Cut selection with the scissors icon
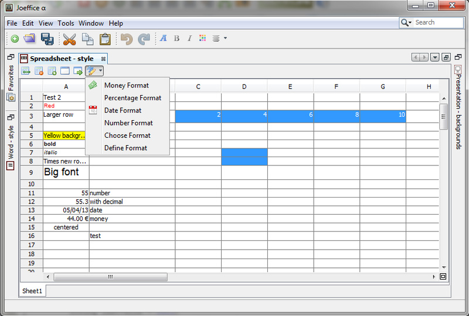469x316 pixels. pos(69,39)
